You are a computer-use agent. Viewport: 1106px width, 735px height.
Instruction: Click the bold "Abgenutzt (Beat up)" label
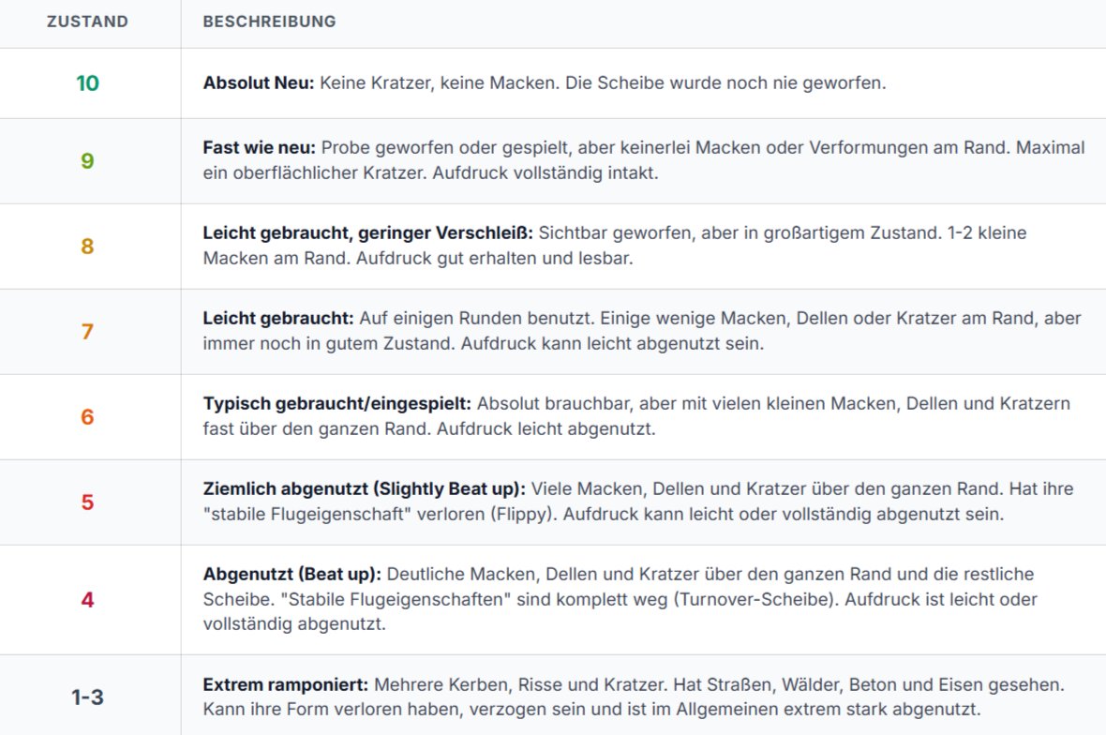pyautogui.click(x=292, y=574)
